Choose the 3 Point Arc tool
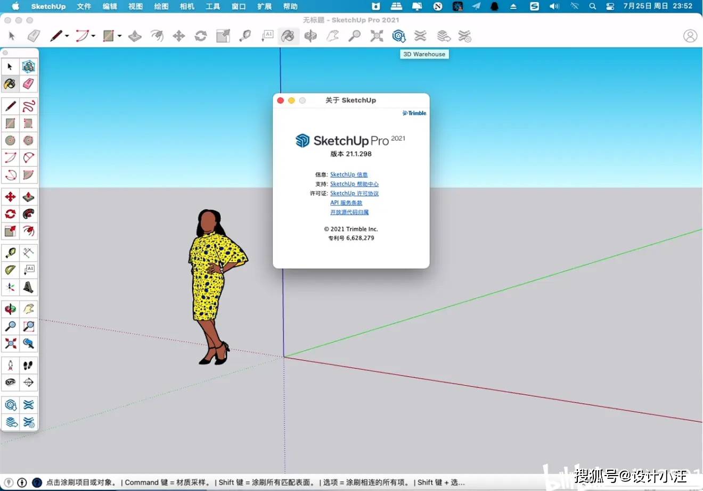703x491 pixels. tap(10, 174)
